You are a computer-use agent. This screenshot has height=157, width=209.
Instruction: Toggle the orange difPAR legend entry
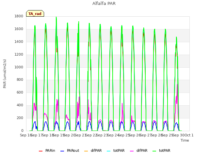(x=93, y=150)
